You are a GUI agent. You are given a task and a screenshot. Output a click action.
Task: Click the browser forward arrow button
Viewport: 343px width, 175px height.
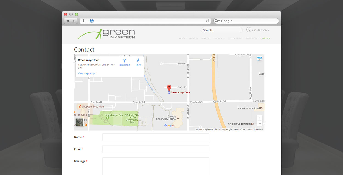click(x=74, y=21)
